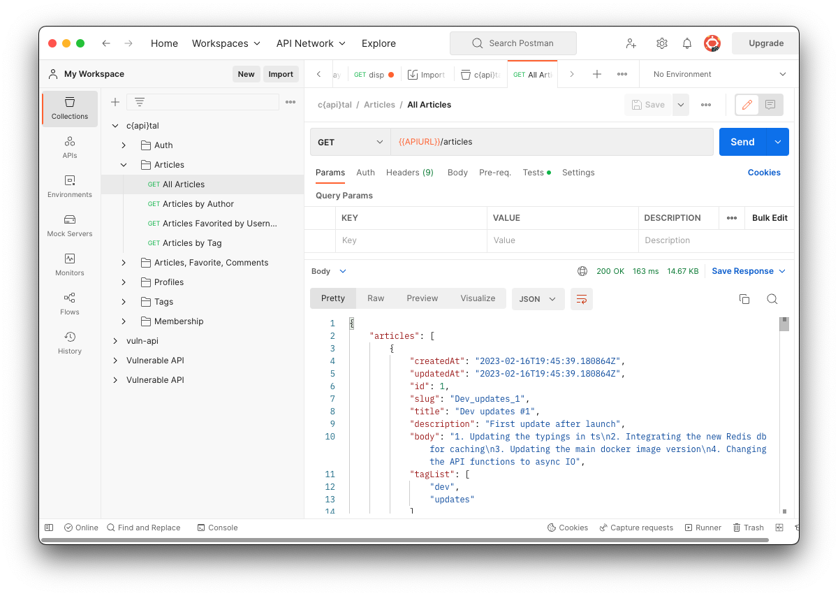838x596 pixels.
Task: Go back using header arrow
Action: pos(106,43)
